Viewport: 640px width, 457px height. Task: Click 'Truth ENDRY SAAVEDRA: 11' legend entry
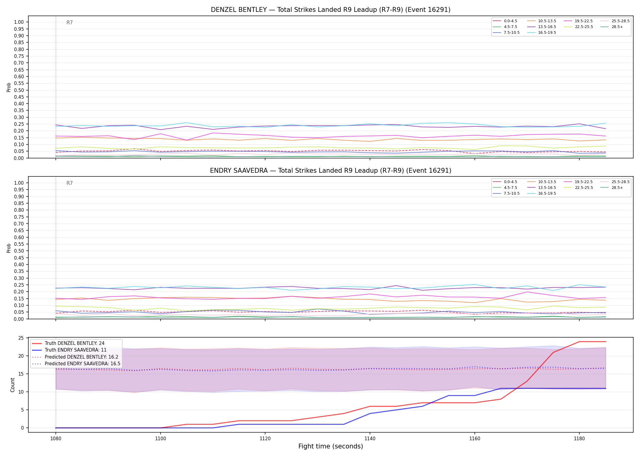click(69, 350)
